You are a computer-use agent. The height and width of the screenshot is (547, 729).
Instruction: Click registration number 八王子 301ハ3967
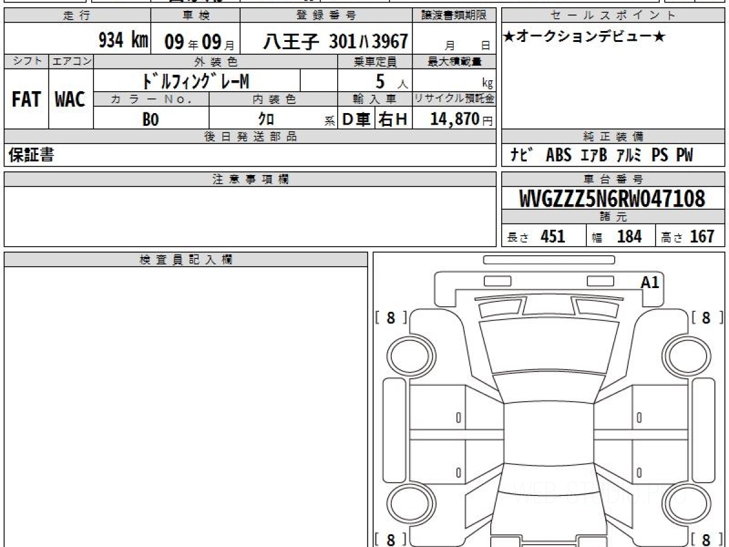pyautogui.click(x=335, y=41)
